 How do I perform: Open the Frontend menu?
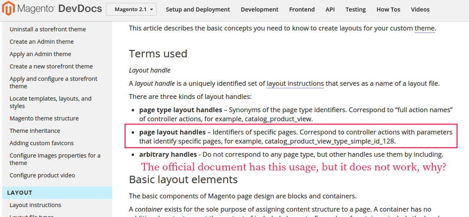[x=302, y=9]
